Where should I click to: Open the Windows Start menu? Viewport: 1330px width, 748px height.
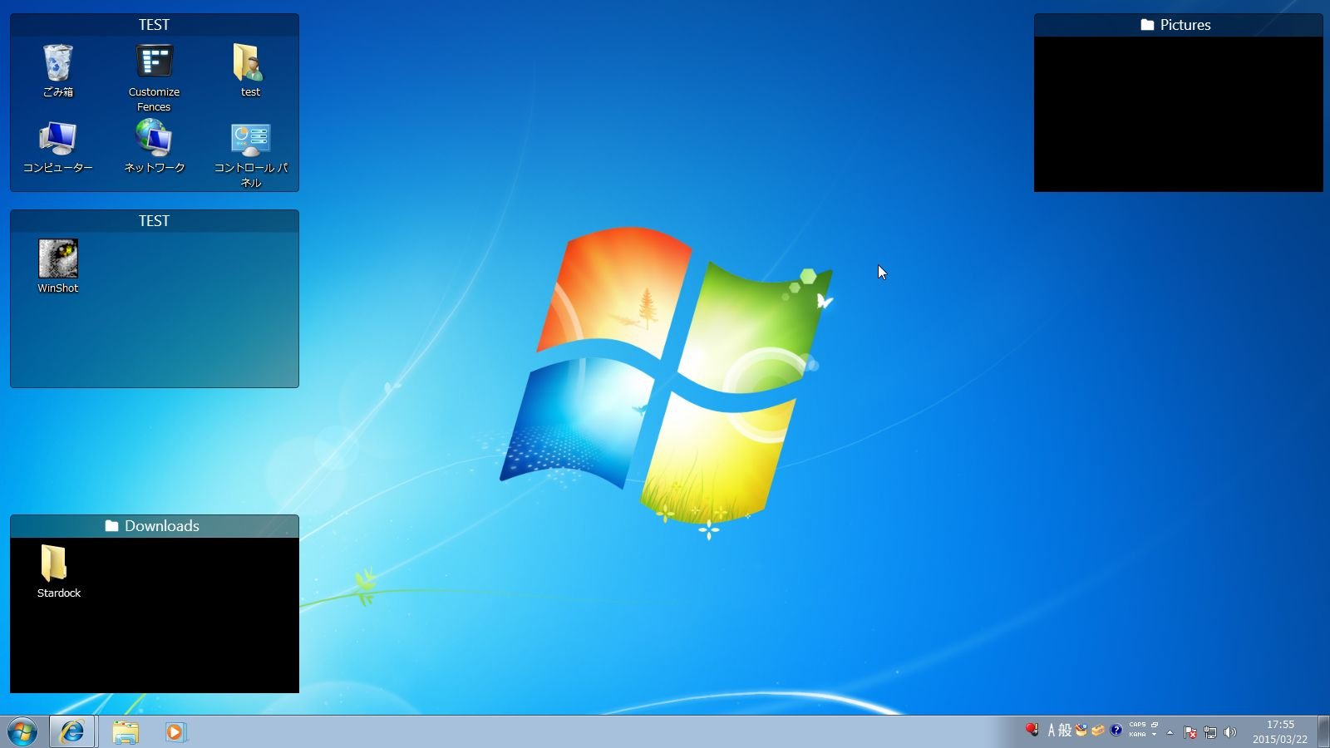pyautogui.click(x=22, y=732)
